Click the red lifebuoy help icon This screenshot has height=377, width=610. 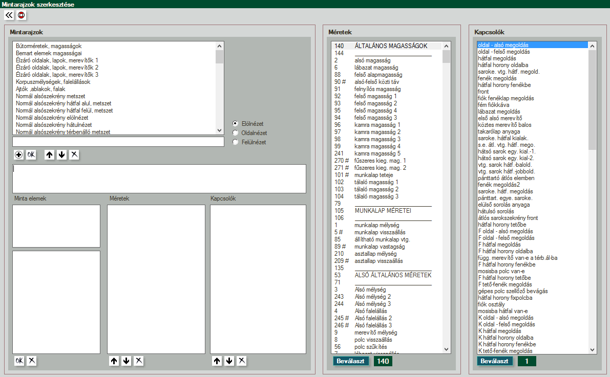pyautogui.click(x=21, y=15)
